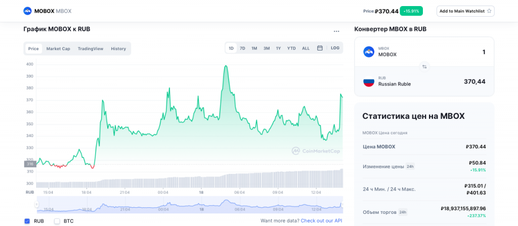This screenshot has height=226, width=518.
Task: Open the History tab
Action: 118,49
